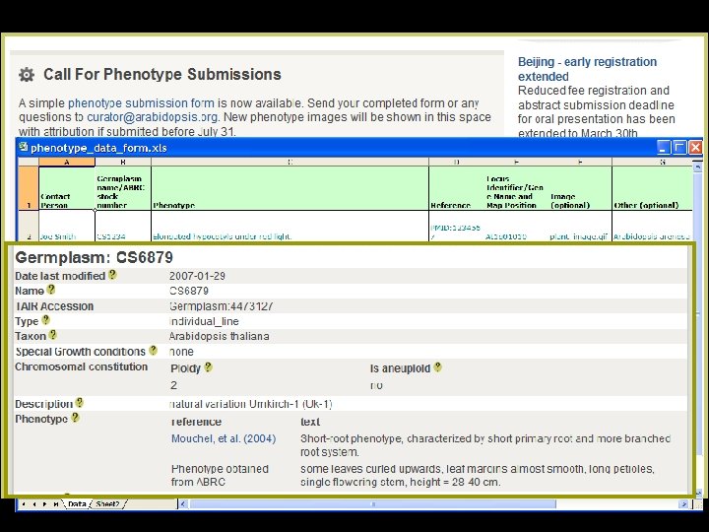The width and height of the screenshot is (709, 532).
Task: Click the plant_image.gif cell
Action: 580,227
